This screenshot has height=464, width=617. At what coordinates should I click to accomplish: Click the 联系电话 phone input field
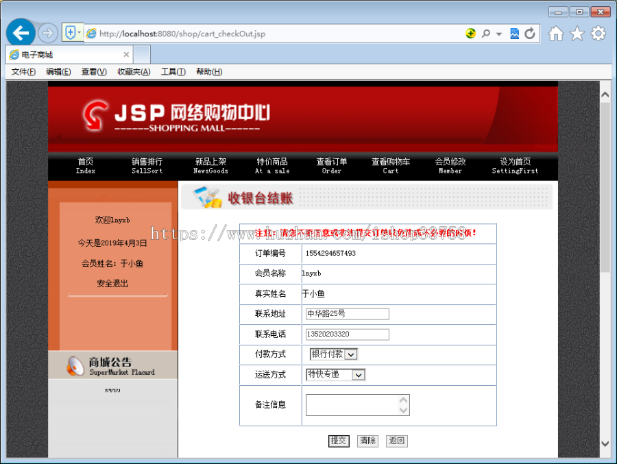coord(348,334)
